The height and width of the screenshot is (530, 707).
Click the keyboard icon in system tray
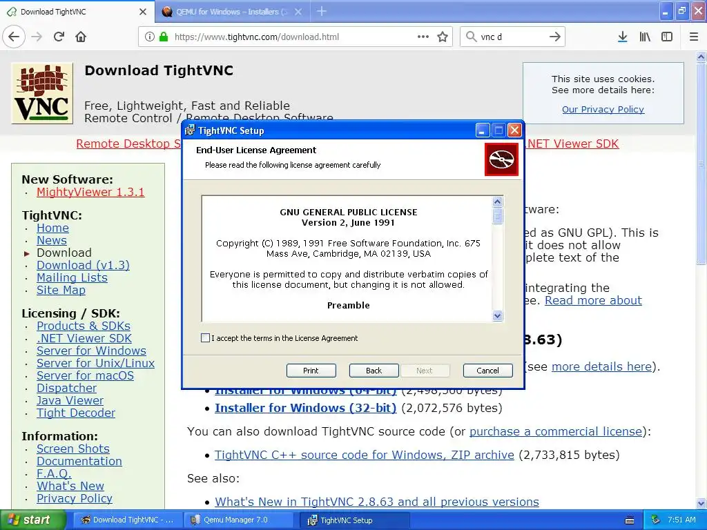pyautogui.click(x=630, y=520)
